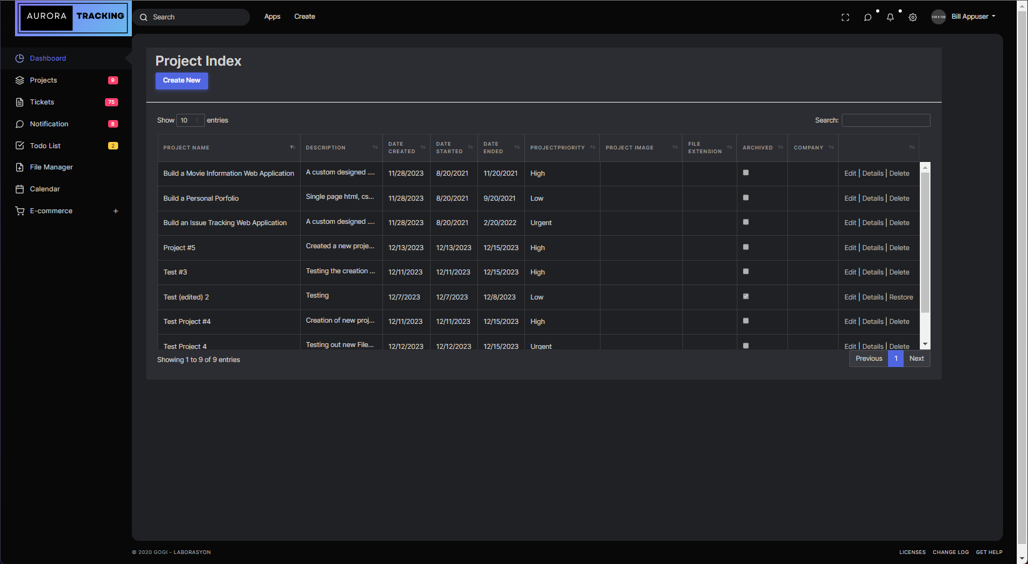Open the Get Help footer link
Viewport: 1028px width, 564px height.
click(x=989, y=552)
